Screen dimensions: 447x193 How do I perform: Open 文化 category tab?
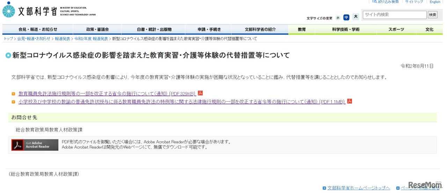click(x=430, y=30)
